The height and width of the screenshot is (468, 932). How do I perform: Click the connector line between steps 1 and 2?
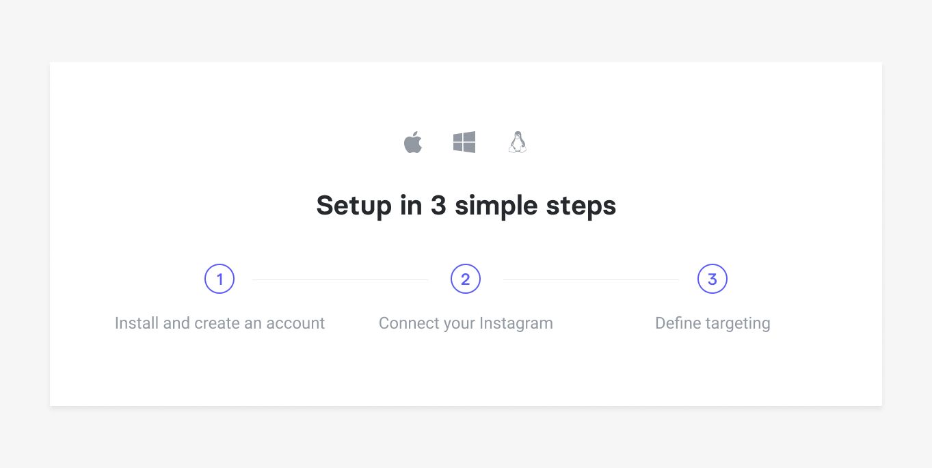tap(341, 279)
